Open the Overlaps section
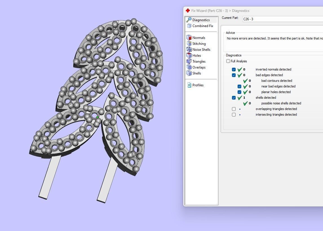The width and height of the screenshot is (323, 231). [199, 67]
